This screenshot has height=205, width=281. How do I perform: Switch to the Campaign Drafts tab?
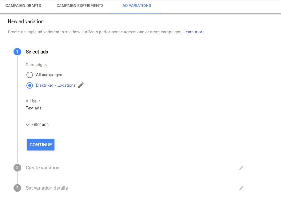pos(23,5)
